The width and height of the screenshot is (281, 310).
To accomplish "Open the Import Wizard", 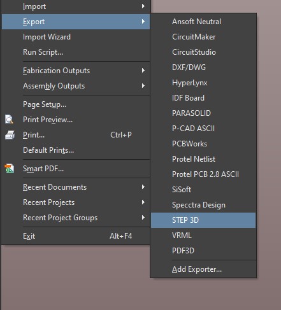I will 76,37.
